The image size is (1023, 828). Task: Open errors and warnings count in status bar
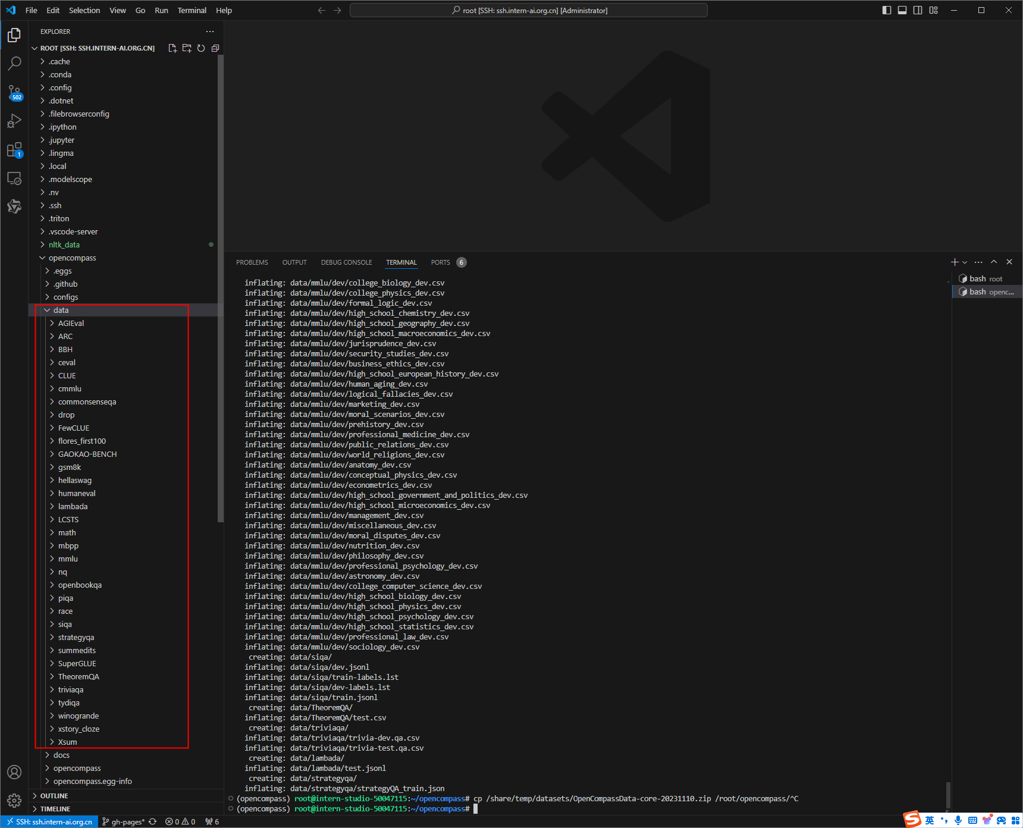coord(181,822)
